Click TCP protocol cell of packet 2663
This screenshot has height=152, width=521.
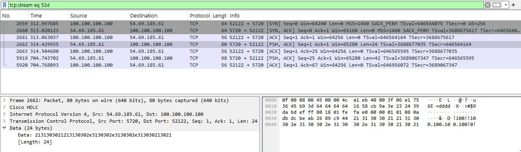coord(194,51)
